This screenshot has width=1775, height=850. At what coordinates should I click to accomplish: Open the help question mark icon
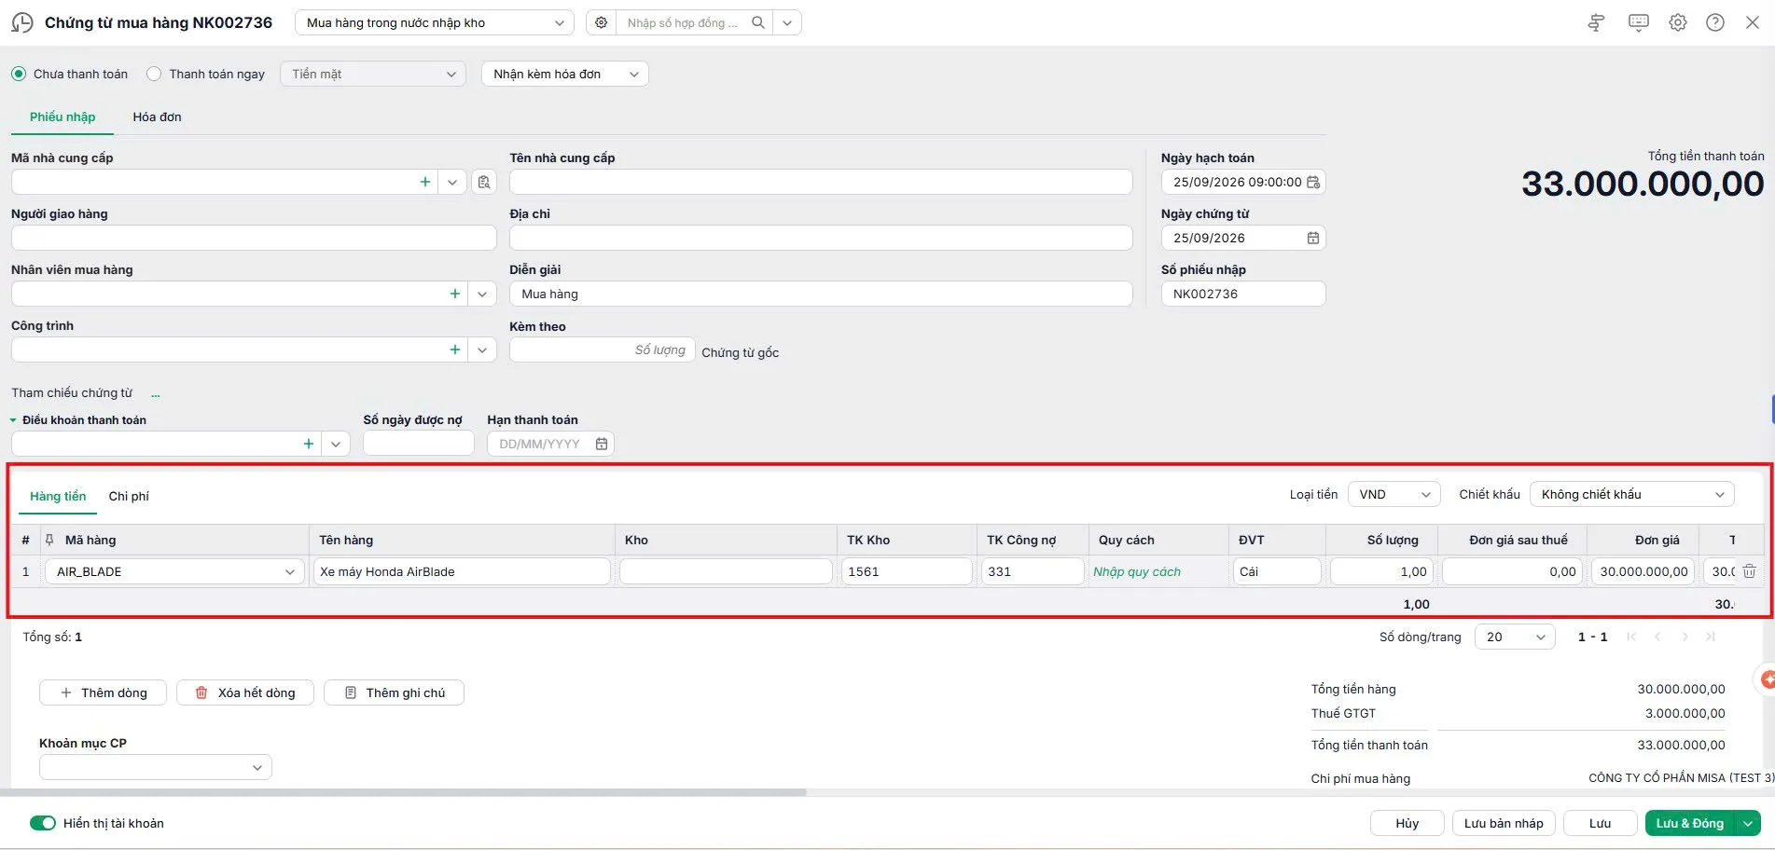click(1715, 22)
